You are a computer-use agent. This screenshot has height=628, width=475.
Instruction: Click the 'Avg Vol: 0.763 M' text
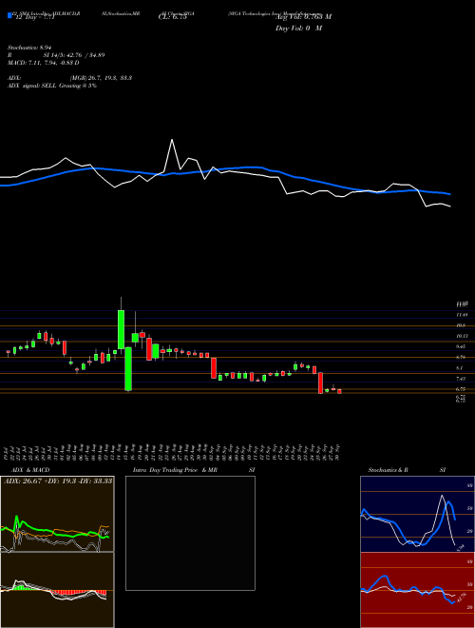(x=303, y=17)
